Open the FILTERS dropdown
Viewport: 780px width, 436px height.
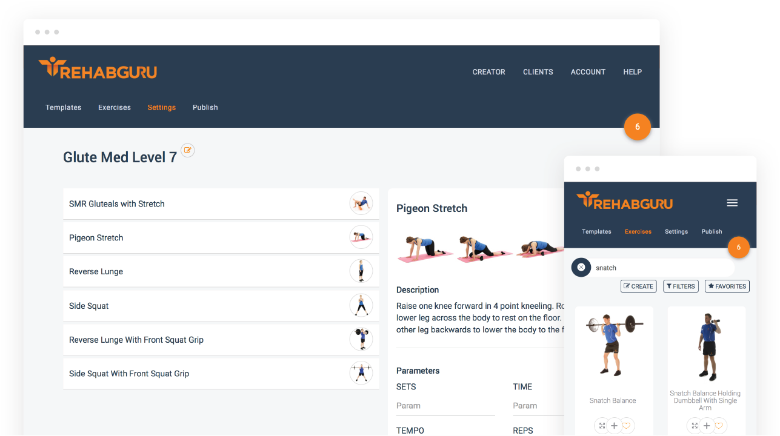pos(681,286)
